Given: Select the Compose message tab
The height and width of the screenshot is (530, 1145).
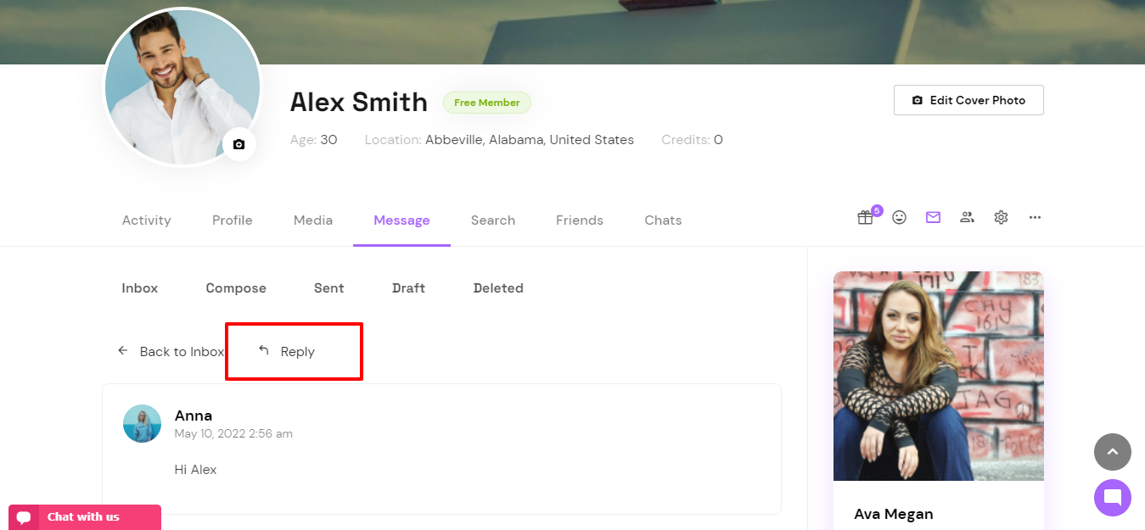Looking at the screenshot, I should (x=236, y=288).
